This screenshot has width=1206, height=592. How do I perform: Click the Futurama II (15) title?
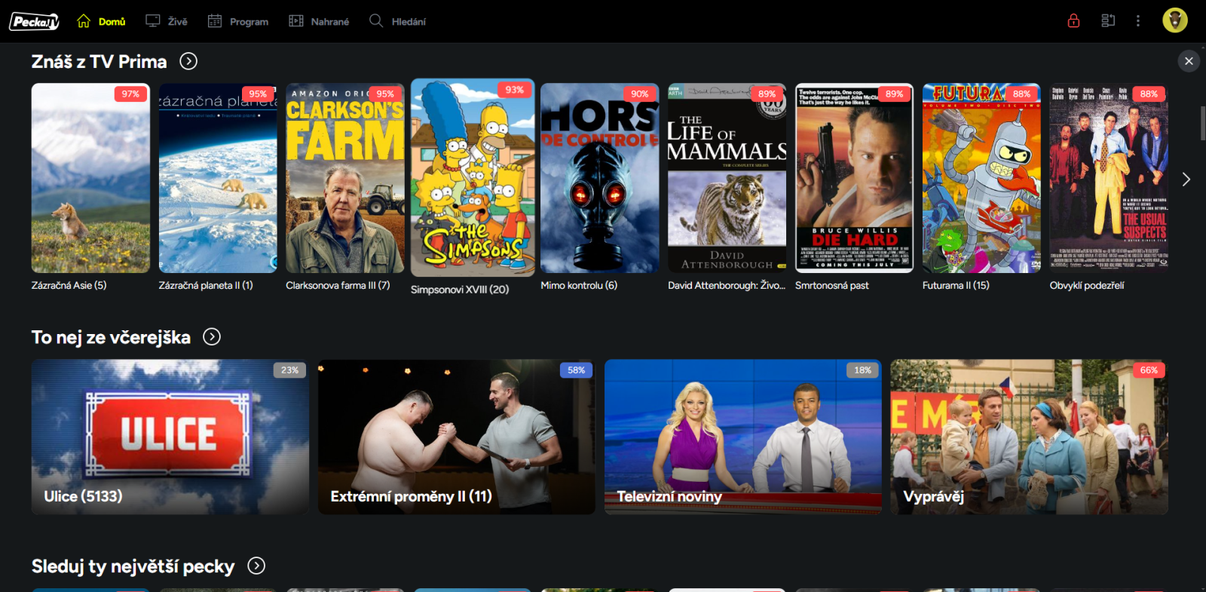956,285
